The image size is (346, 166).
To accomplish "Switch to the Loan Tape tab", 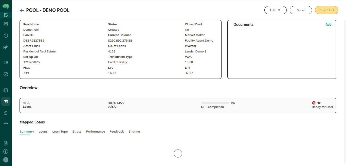I will pos(60,132).
